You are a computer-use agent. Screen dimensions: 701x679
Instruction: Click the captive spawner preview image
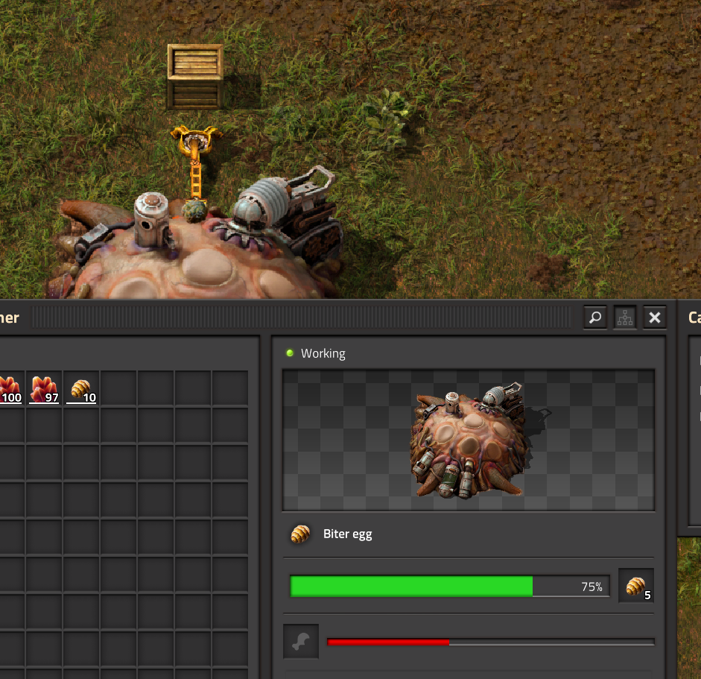[469, 440]
